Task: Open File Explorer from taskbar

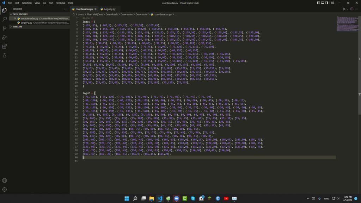Action: coord(152,198)
